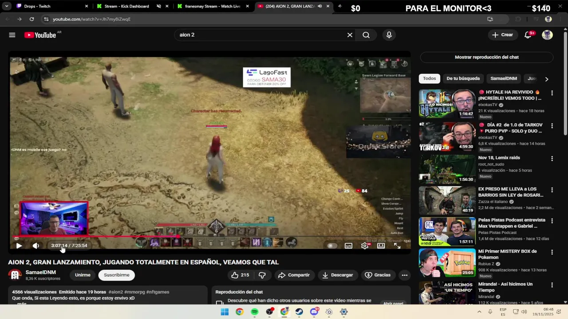Reload the page
The height and width of the screenshot is (319, 568).
(32, 19)
